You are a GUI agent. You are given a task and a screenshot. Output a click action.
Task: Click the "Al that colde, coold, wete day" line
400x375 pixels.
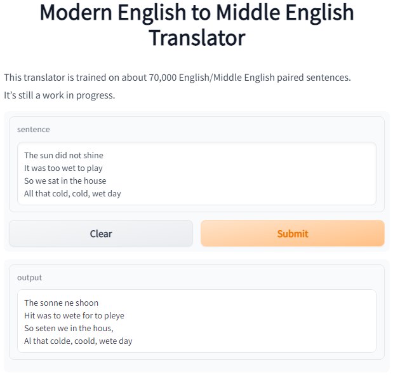pos(78,341)
